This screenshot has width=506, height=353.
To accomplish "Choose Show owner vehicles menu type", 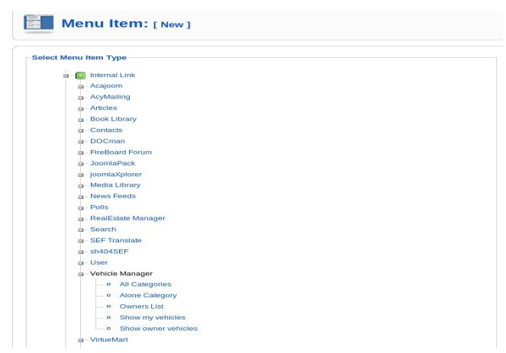I will point(159,329).
